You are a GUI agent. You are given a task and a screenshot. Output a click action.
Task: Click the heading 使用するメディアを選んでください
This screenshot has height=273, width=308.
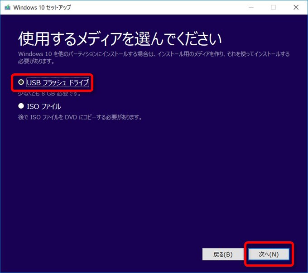[120, 38]
